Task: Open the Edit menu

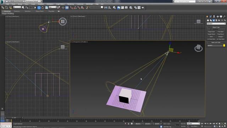Action: point(7,4)
